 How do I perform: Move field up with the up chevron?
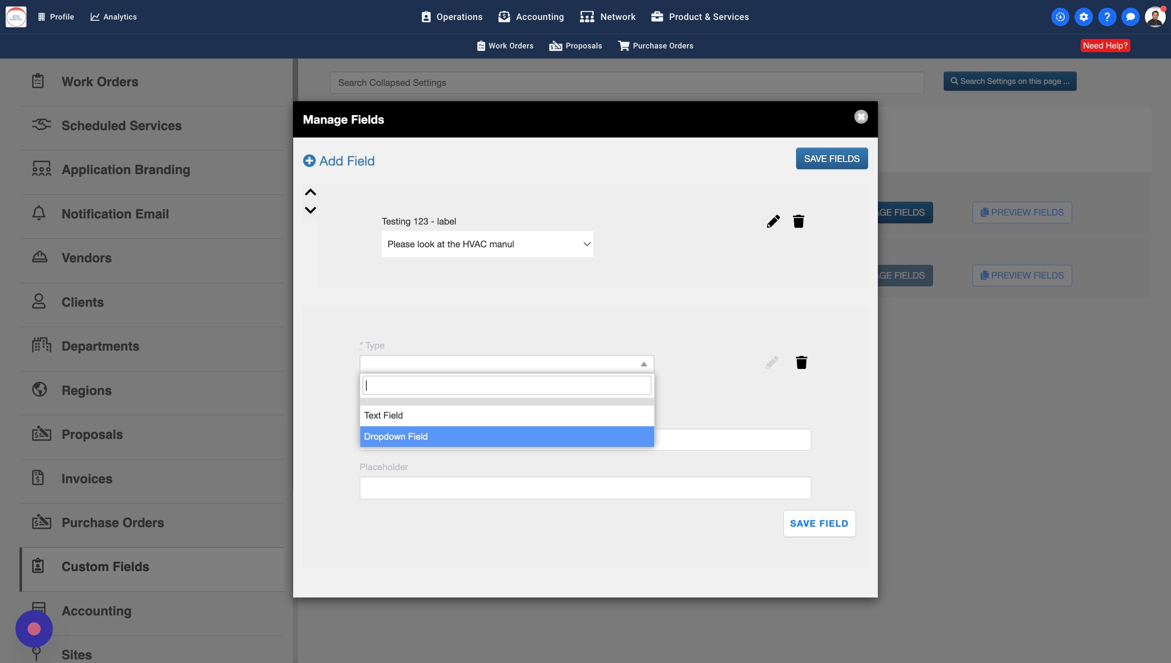310,192
